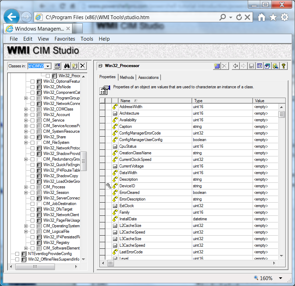Open the Help menu
The image size is (295, 286).
click(104, 39)
